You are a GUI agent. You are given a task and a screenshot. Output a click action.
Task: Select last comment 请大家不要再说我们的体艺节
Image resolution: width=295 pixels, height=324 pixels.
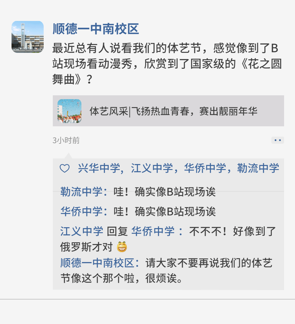pyautogui.click(x=166, y=271)
